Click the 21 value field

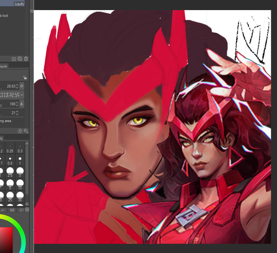tap(13, 113)
